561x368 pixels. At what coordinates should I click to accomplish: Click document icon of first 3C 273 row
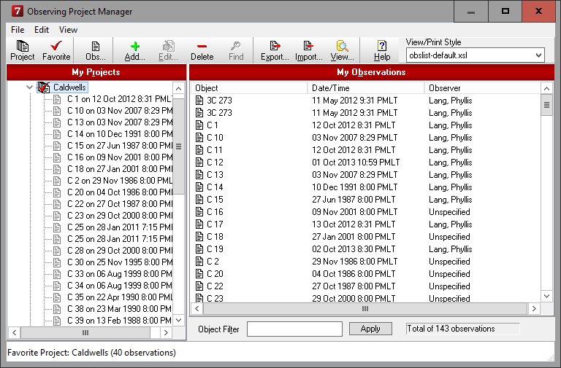click(x=199, y=101)
